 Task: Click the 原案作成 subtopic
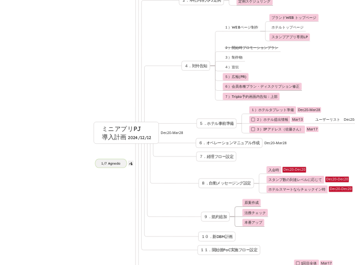252,203
